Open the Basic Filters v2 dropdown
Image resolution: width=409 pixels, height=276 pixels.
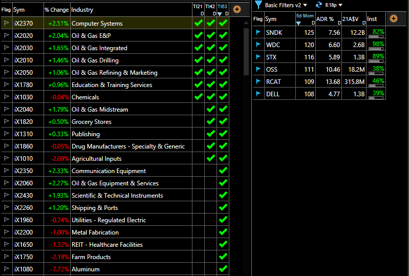286,5
